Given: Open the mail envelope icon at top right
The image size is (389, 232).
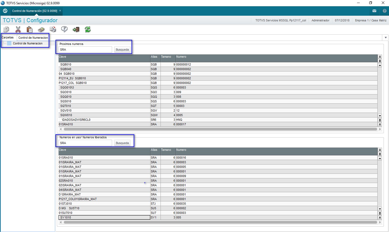Looking at the screenshot, I should [374, 11].
